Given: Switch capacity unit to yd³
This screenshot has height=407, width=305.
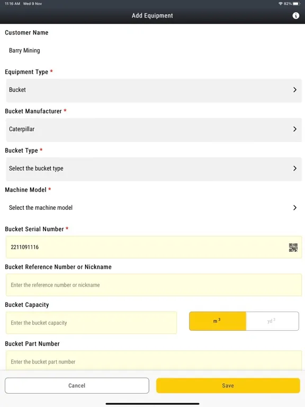Looking at the screenshot, I should click(x=272, y=321).
